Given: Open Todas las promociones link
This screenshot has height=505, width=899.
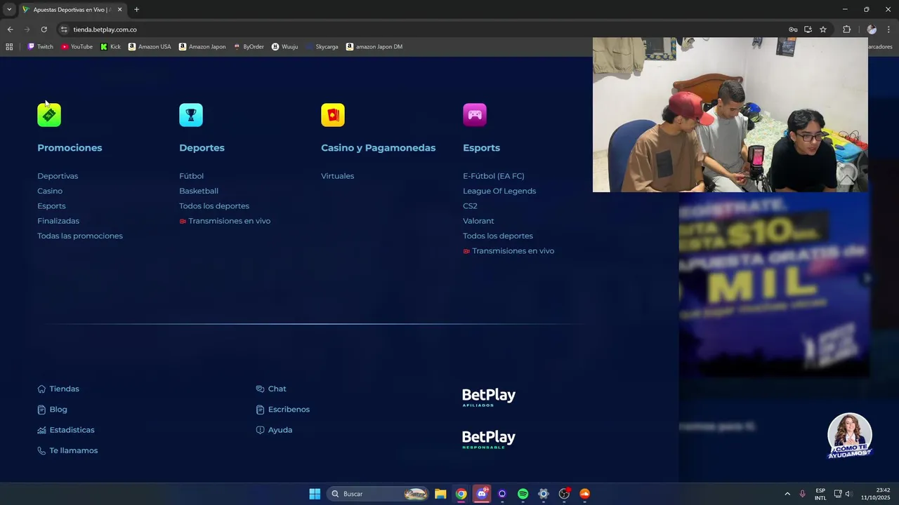Looking at the screenshot, I should click(80, 236).
